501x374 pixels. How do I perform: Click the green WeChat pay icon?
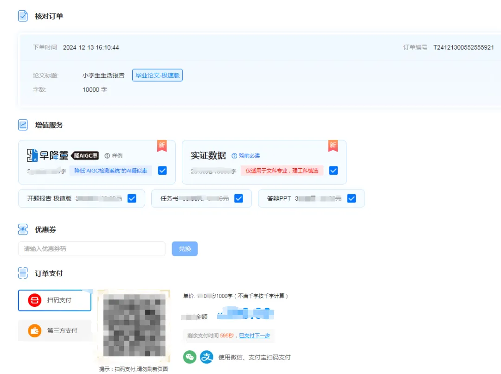pos(189,357)
